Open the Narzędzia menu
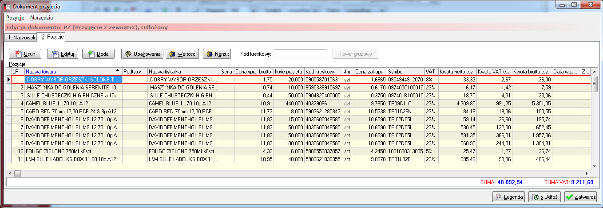This screenshot has width=603, height=208. pos(41,18)
